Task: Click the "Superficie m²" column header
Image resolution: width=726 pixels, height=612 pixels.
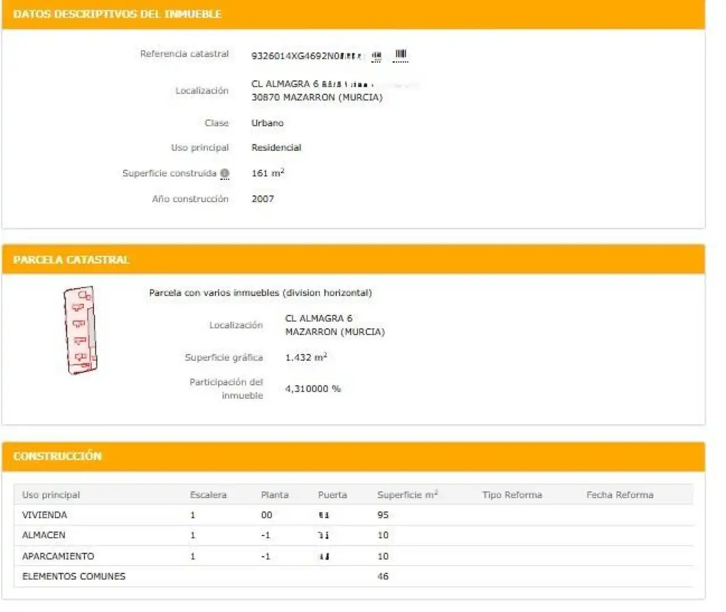Action: (x=408, y=495)
